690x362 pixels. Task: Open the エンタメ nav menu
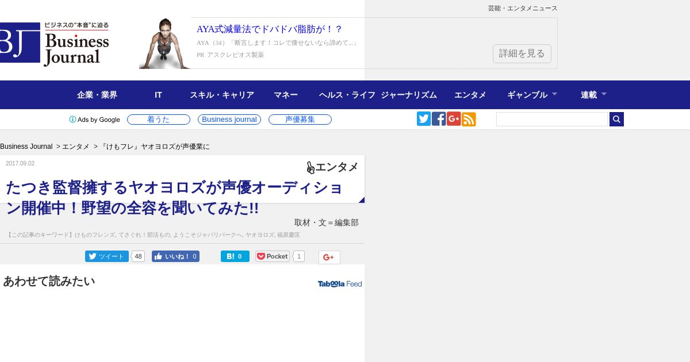[x=470, y=95]
